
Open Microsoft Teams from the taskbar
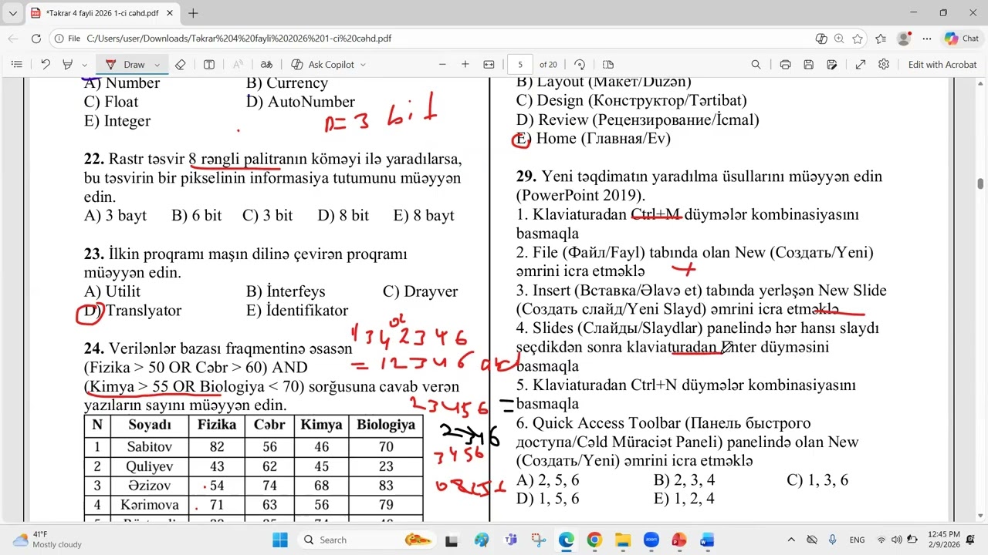509,540
